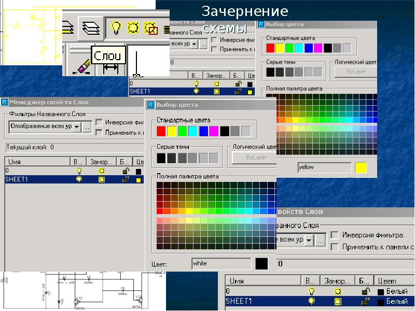Image resolution: width=415 pixels, height=311 pixels.
Task: Click the sun icon with red square in toolbar
Action: (x=150, y=29)
